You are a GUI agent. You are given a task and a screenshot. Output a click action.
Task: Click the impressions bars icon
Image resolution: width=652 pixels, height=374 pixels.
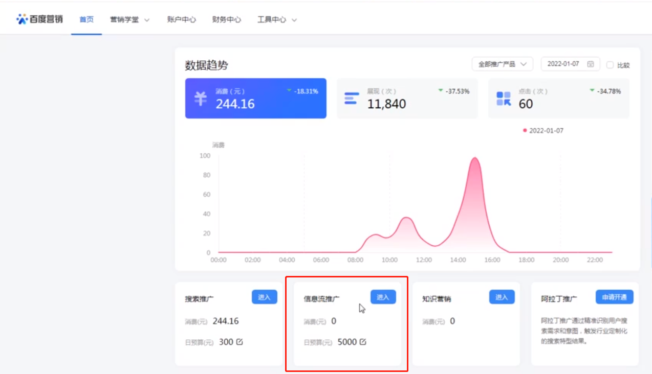tap(351, 98)
